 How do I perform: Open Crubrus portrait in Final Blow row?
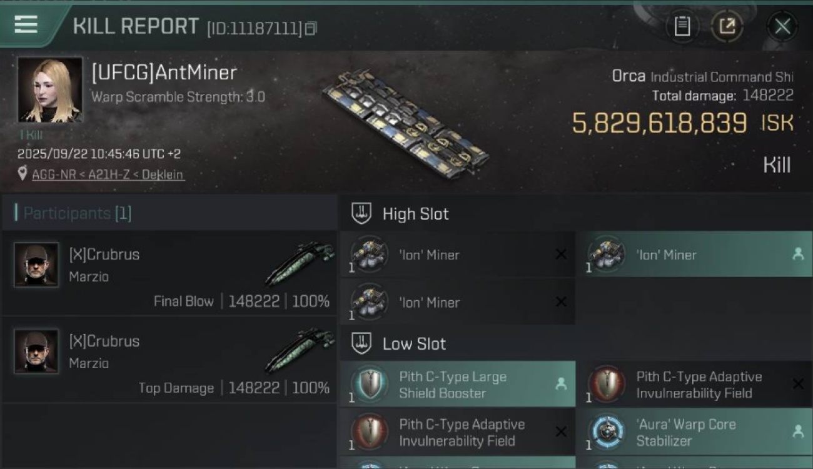click(x=36, y=265)
